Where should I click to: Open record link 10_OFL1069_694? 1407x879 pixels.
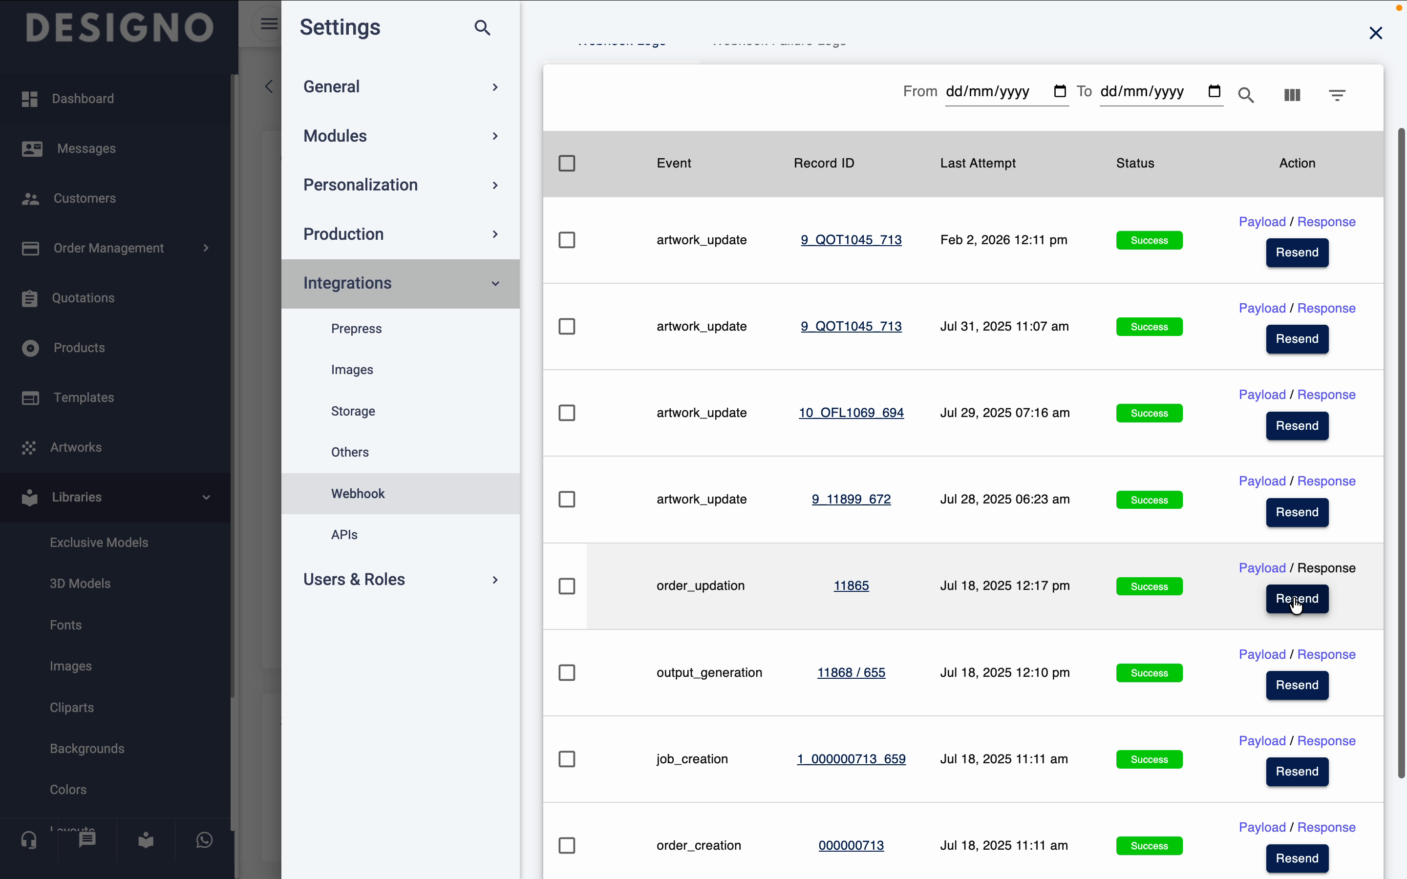(x=851, y=413)
